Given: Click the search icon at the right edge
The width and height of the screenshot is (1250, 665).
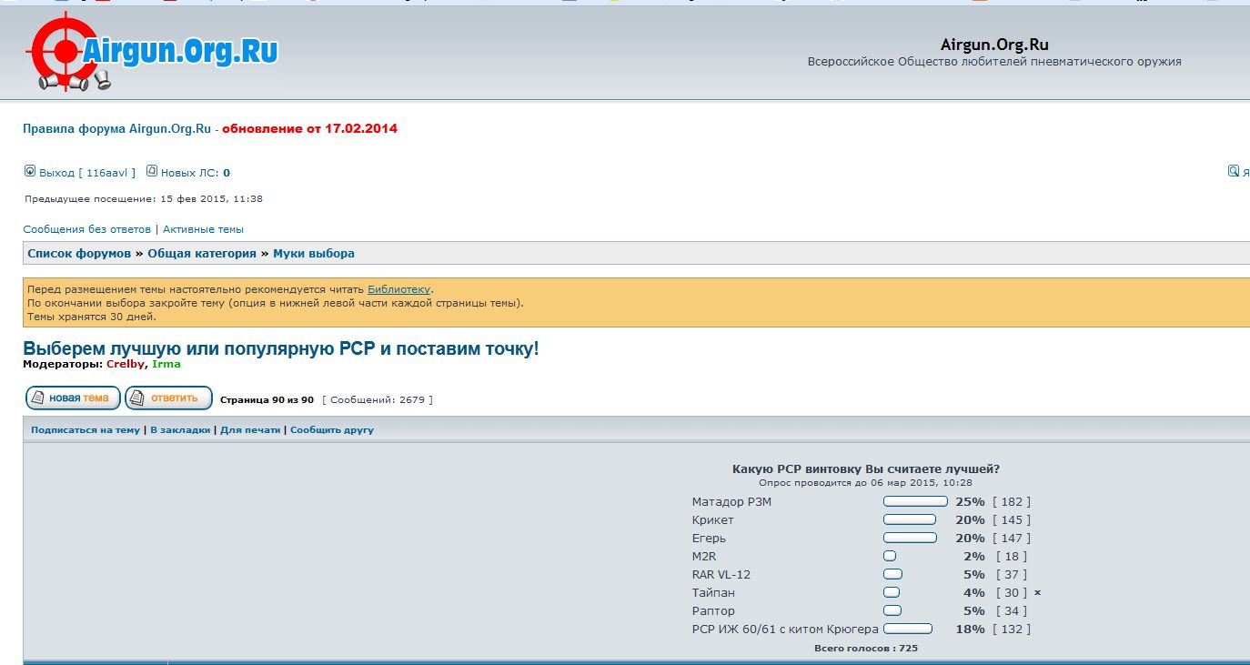Looking at the screenshot, I should (x=1234, y=171).
